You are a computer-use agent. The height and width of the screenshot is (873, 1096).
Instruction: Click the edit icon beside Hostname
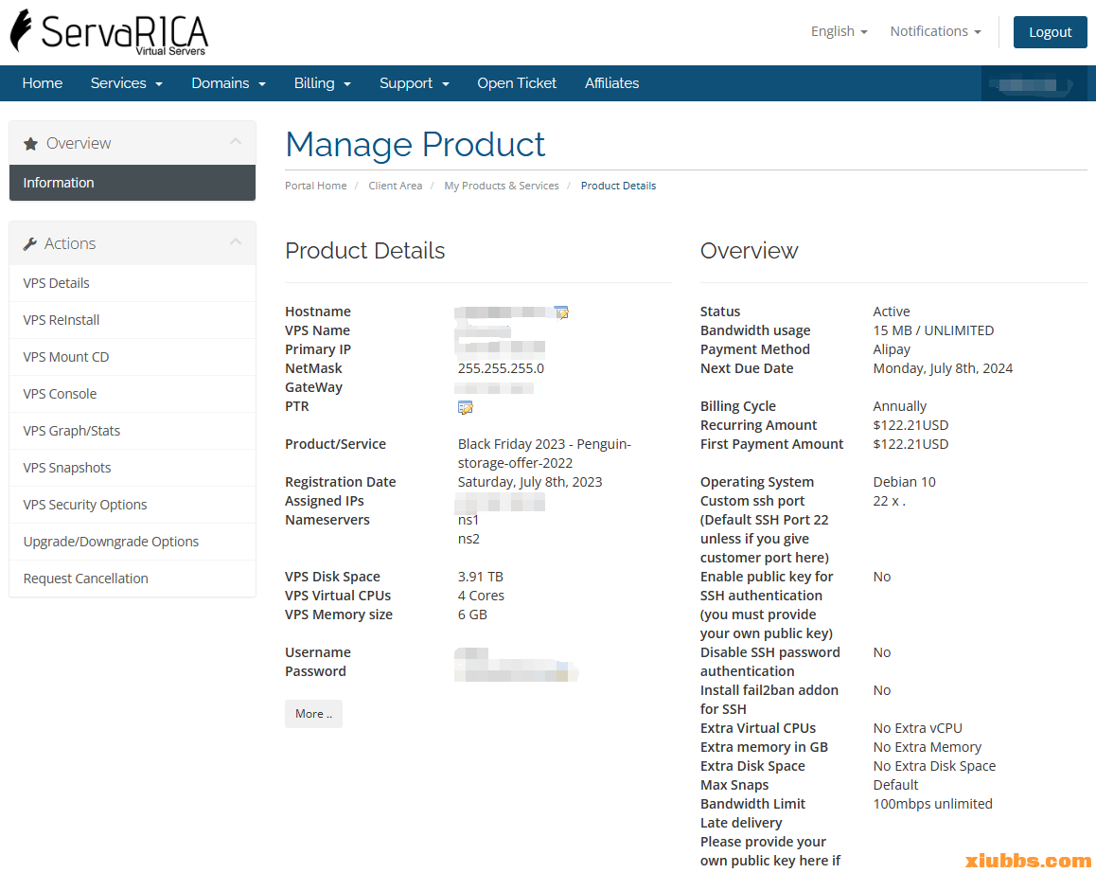click(561, 312)
